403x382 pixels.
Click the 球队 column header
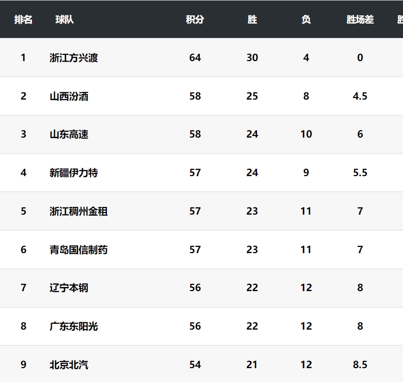pos(65,20)
